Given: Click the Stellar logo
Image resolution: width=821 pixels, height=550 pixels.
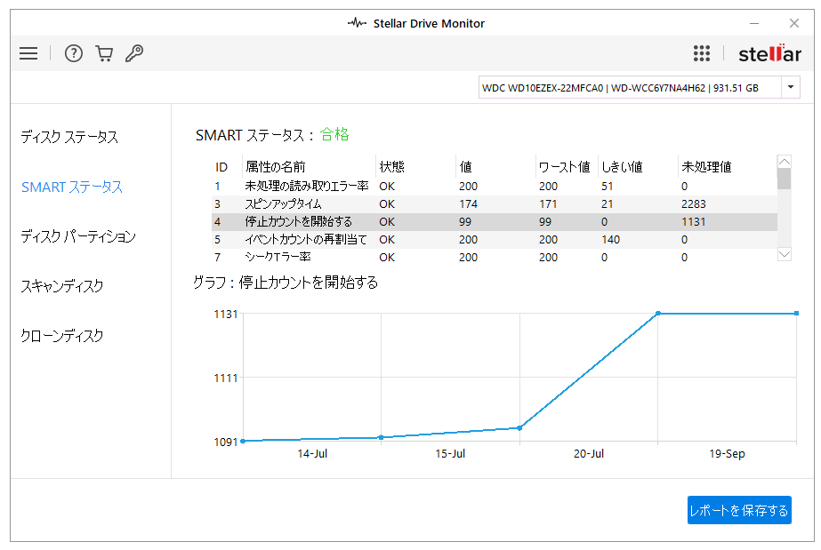Looking at the screenshot, I should click(769, 53).
